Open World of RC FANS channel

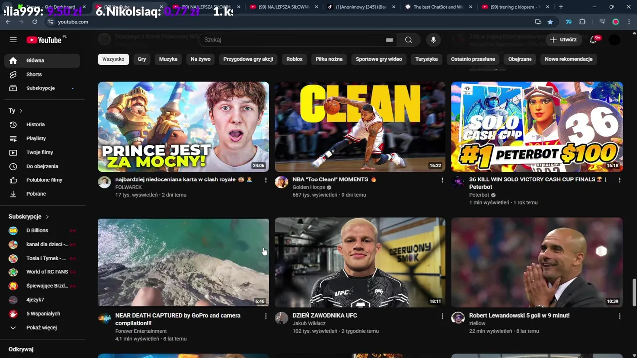tap(42, 272)
